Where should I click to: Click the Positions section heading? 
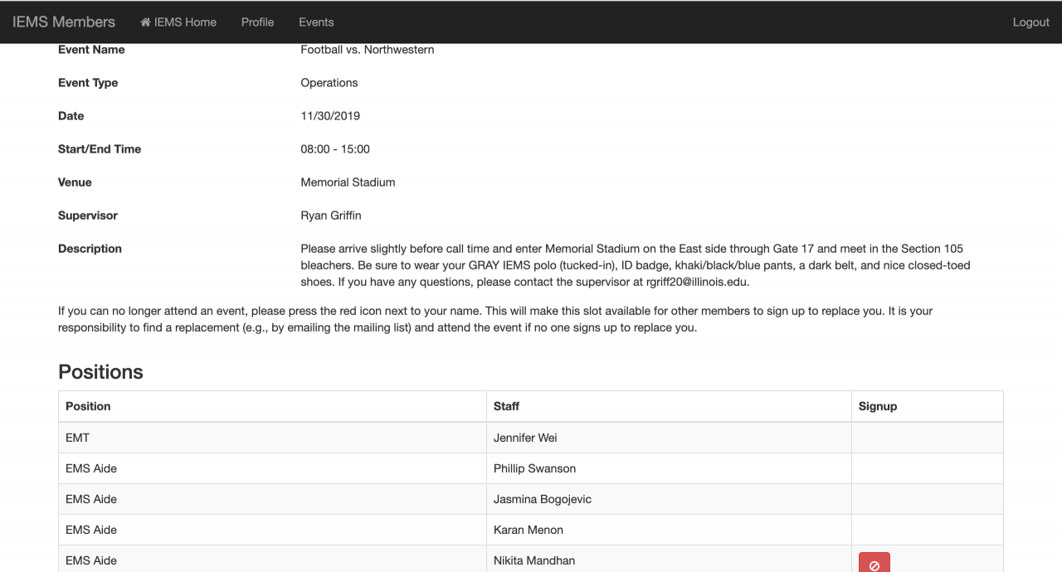click(100, 372)
